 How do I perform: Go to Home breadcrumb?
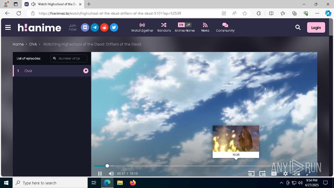click(x=18, y=44)
